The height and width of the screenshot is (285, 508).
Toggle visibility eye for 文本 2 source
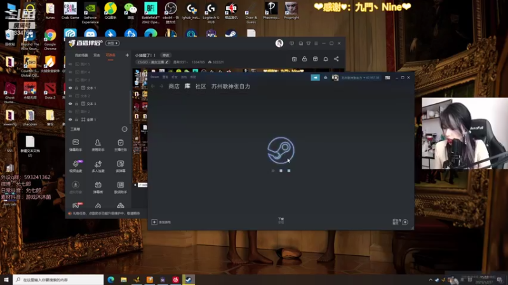pyautogui.click(x=70, y=96)
